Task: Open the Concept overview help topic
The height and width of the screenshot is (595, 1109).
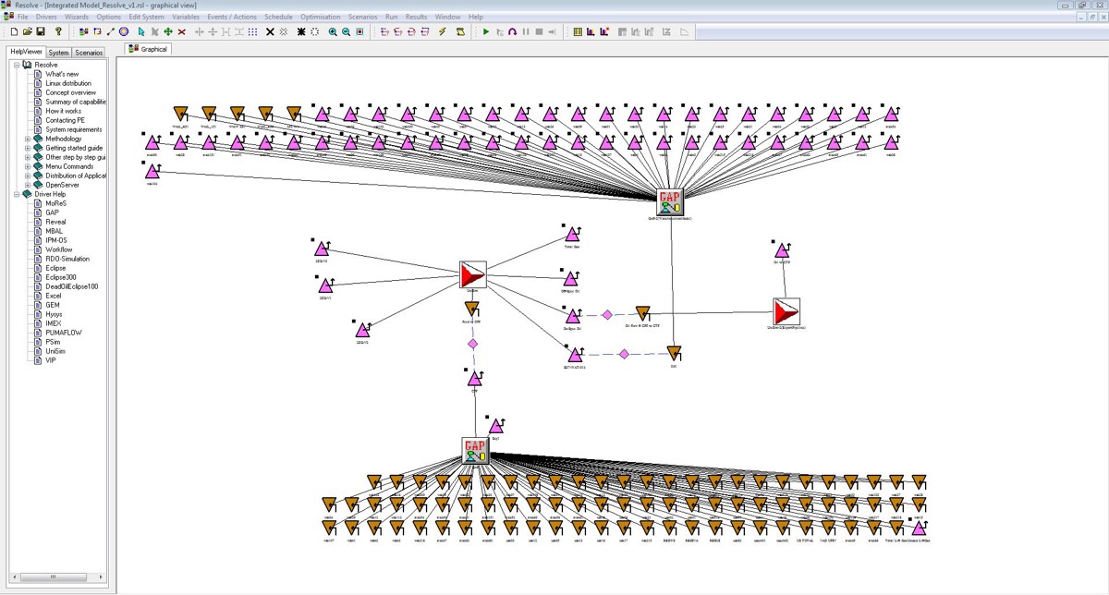Action: pos(70,93)
